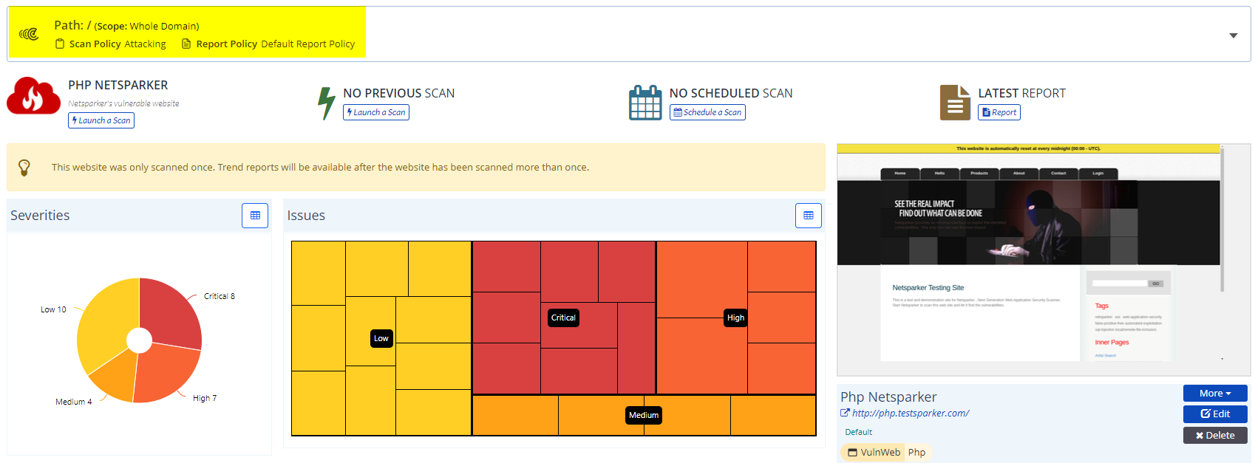The height and width of the screenshot is (463, 1255).
Task: Click Scan Policy Attacking text
Action: pos(118,44)
